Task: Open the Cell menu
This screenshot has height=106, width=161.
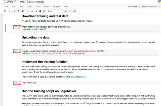Action: 38,7
